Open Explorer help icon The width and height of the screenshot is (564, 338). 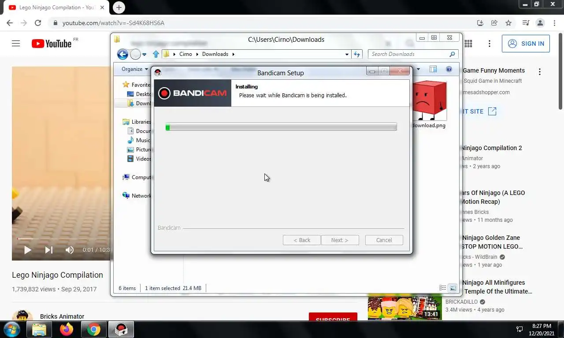pyautogui.click(x=449, y=69)
